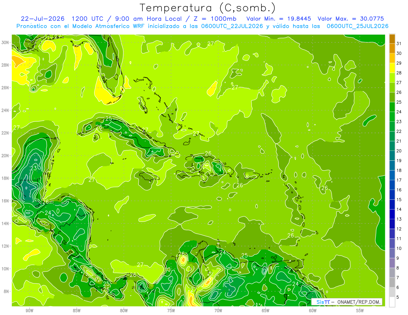408x315 pixels.
Task: Click the 75W longitude axis label
Action: pyautogui.click(x=171, y=311)
